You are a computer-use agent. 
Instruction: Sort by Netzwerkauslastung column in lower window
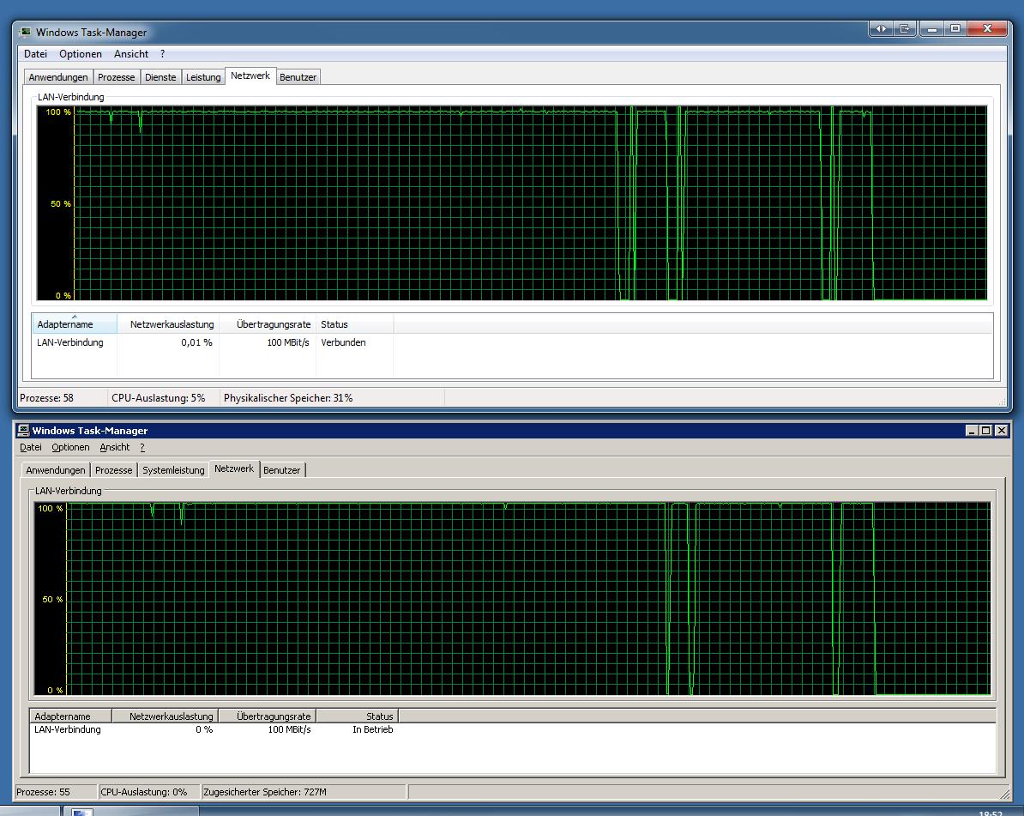[166, 716]
